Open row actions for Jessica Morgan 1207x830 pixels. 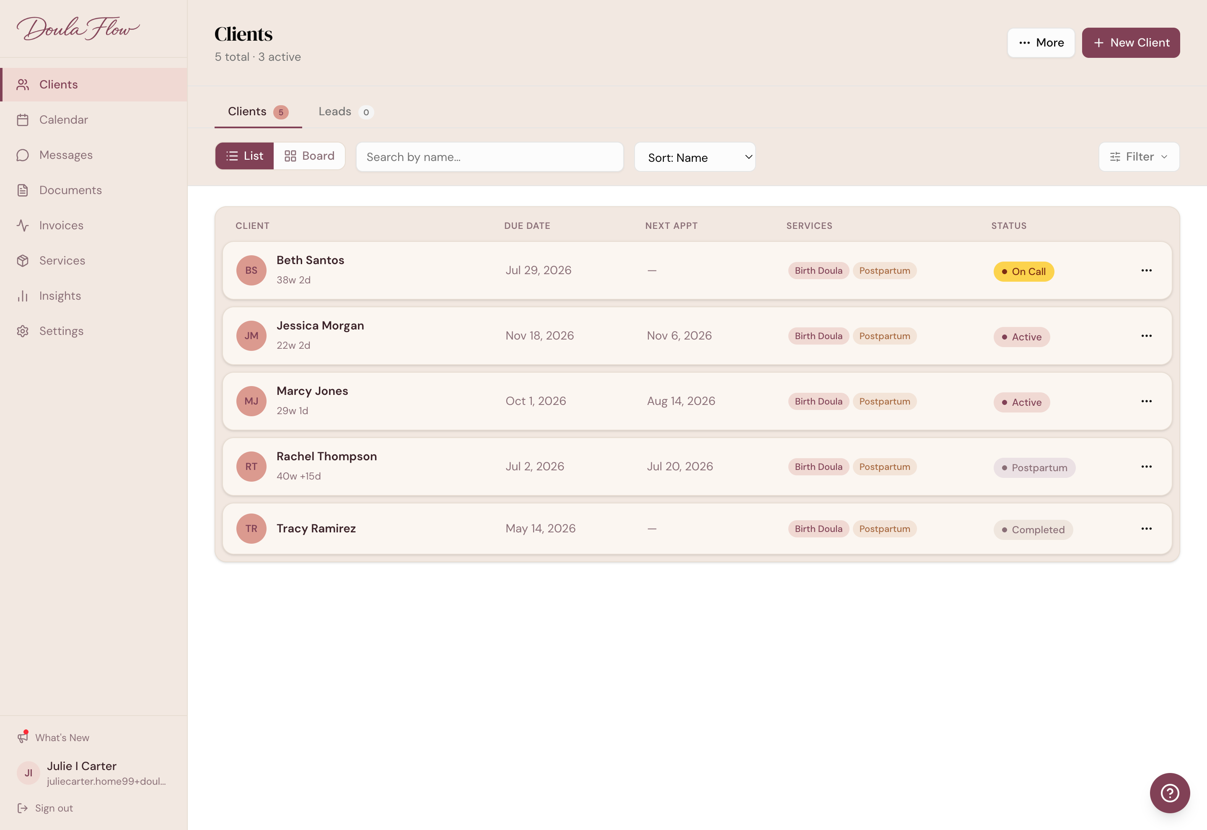tap(1146, 335)
